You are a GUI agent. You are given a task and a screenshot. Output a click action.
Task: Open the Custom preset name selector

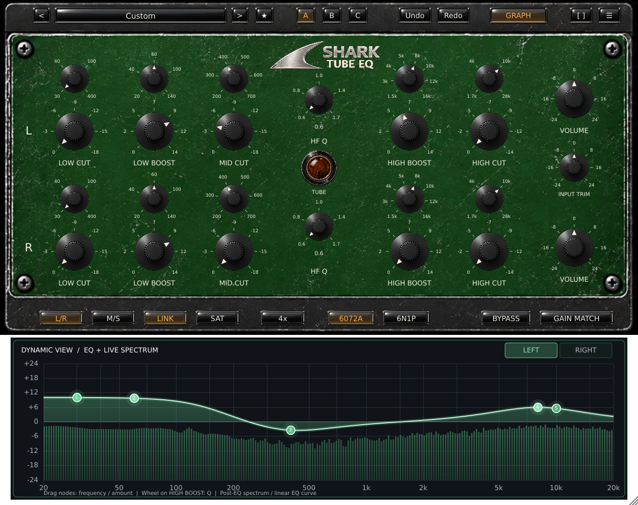tap(140, 15)
